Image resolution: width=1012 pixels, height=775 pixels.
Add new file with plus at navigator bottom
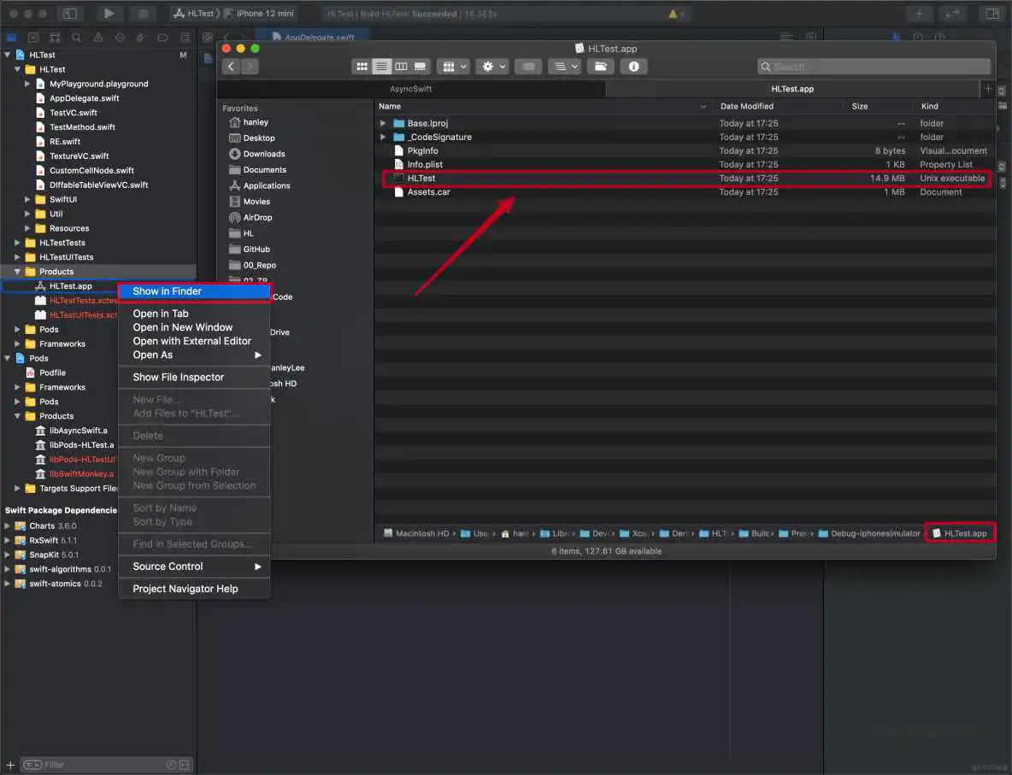pyautogui.click(x=10, y=765)
